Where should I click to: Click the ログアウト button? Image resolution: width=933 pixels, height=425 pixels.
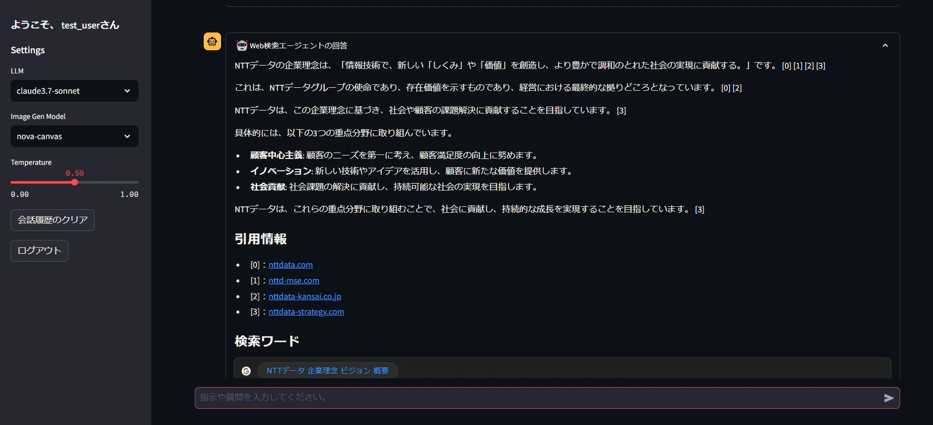[x=40, y=251]
